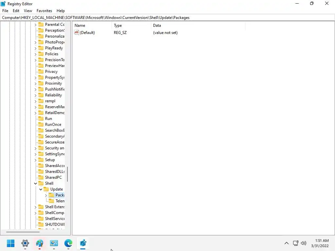Expand the Parental Controls key
The height and width of the screenshot is (251, 335).
pyautogui.click(x=35, y=25)
